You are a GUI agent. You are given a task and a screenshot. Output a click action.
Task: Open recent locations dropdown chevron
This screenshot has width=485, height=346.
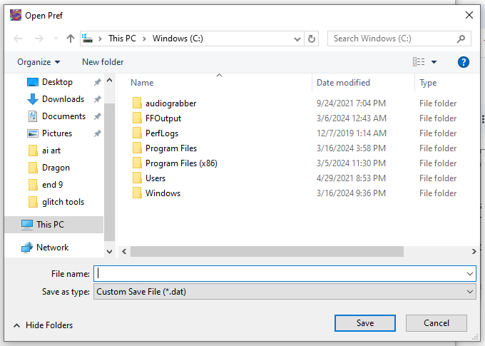[x=56, y=39]
